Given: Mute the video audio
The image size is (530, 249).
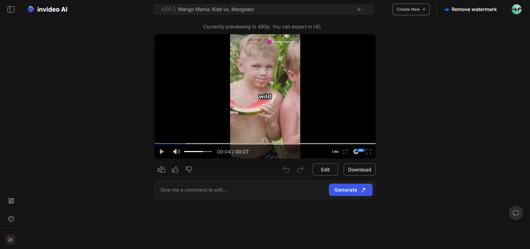Looking at the screenshot, I should pyautogui.click(x=176, y=152).
